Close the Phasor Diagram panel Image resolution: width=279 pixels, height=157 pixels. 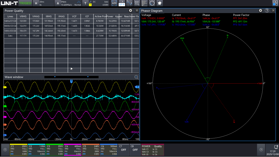tap(273, 11)
